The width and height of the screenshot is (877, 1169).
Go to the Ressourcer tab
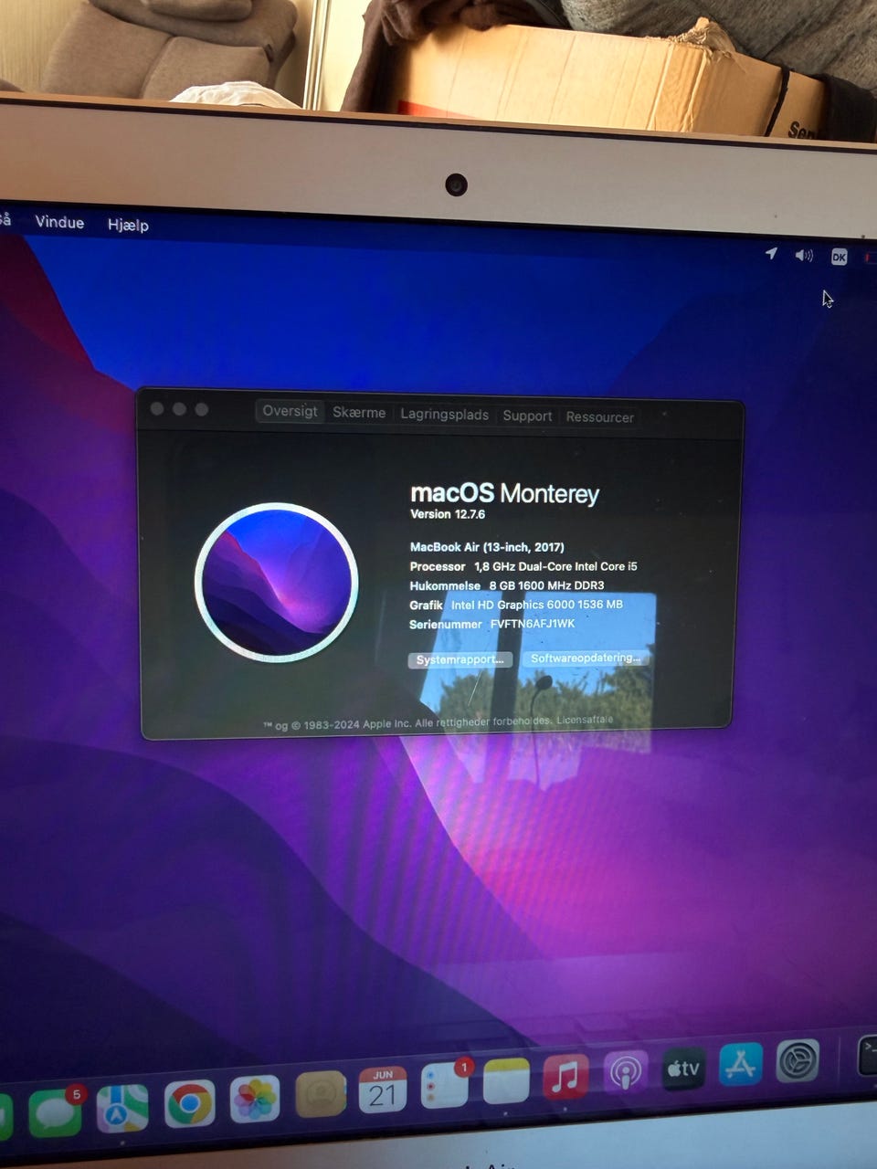click(599, 416)
